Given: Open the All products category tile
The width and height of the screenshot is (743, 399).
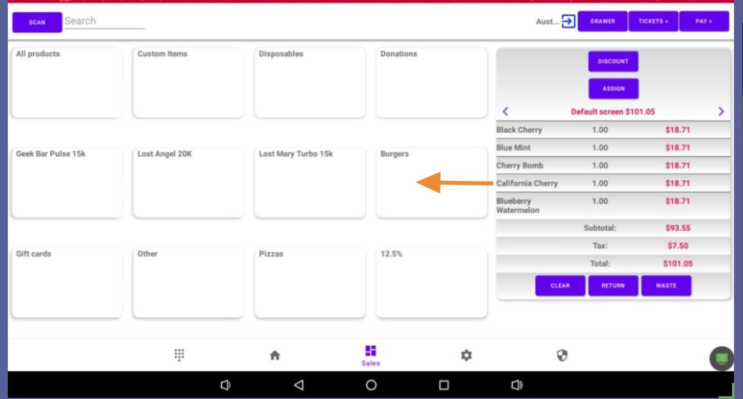Looking at the screenshot, I should (x=66, y=83).
